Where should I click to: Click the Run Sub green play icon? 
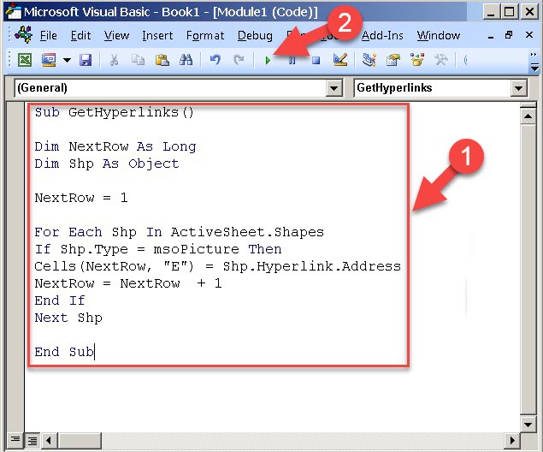269,61
